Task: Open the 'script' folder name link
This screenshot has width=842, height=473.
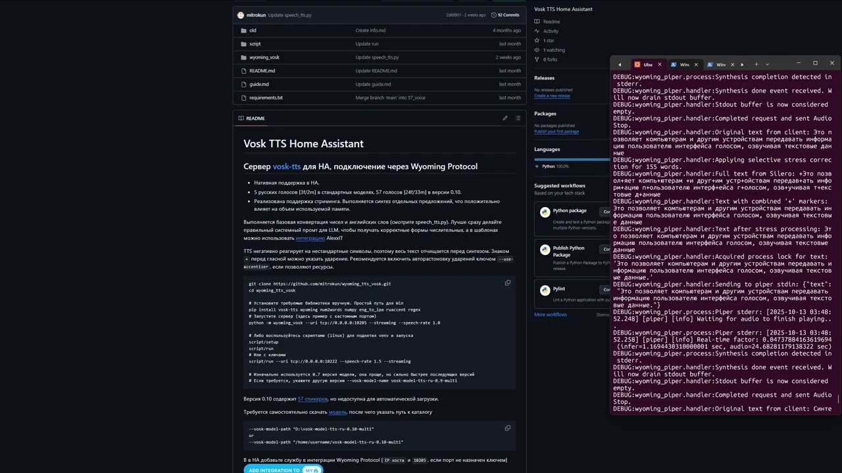Action: point(255,44)
